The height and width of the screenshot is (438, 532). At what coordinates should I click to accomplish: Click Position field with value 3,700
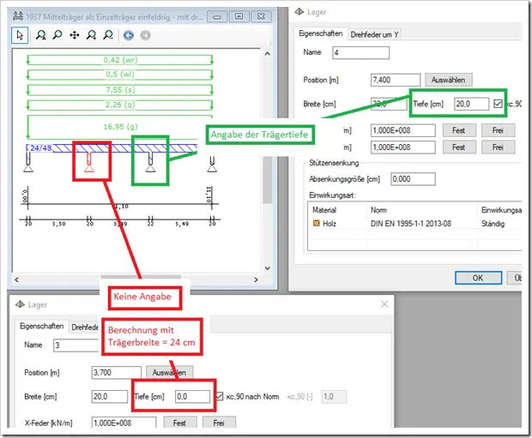pos(117,373)
